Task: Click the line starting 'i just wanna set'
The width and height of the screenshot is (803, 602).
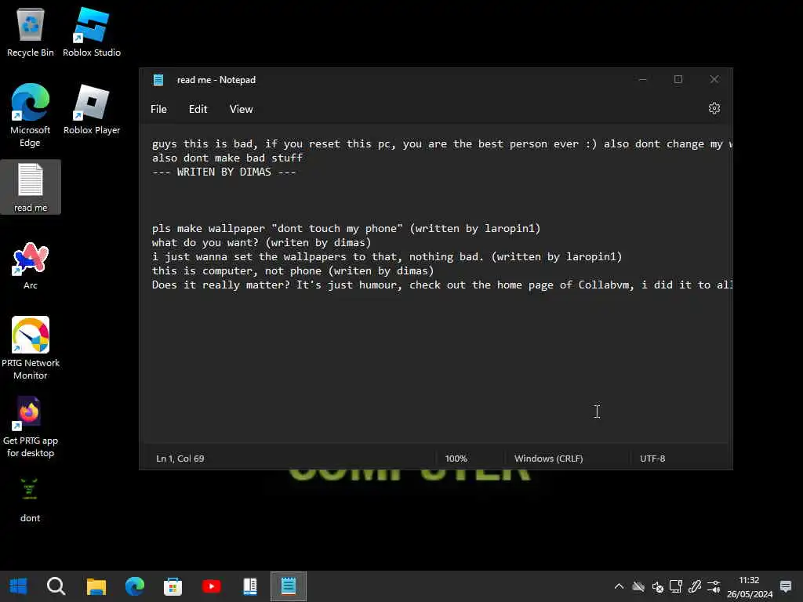Action: (x=387, y=256)
